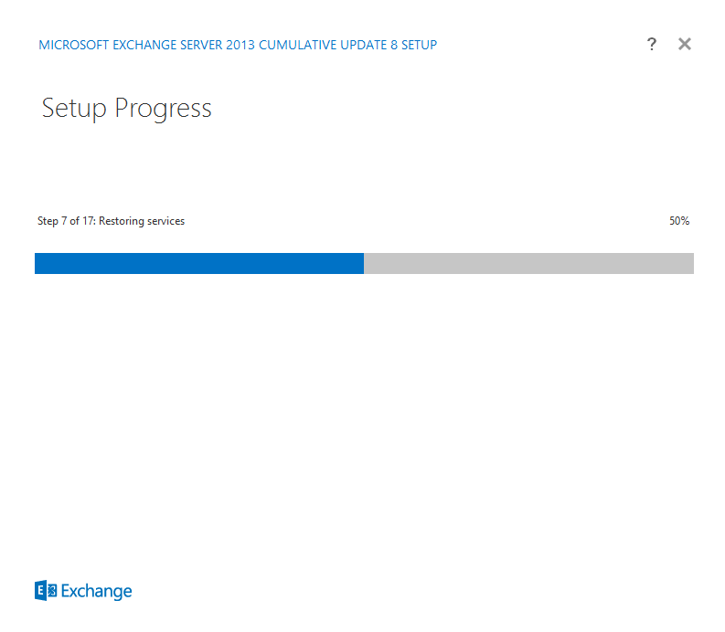Click the number 17 in step text
Image resolution: width=725 pixels, height=632 pixels.
coord(89,221)
